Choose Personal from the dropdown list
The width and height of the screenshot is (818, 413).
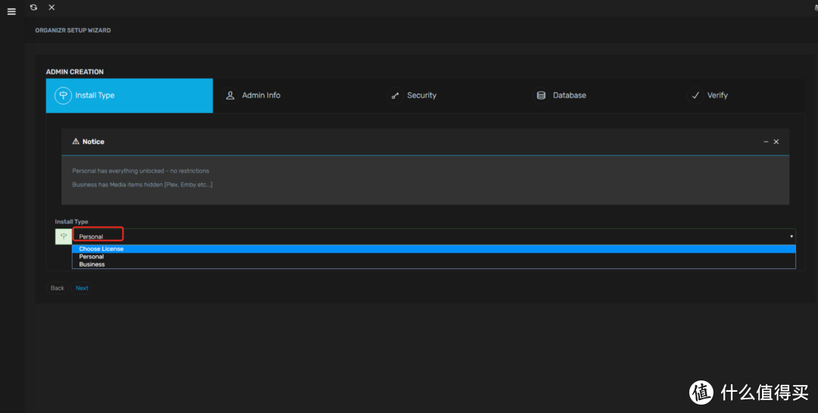click(92, 257)
